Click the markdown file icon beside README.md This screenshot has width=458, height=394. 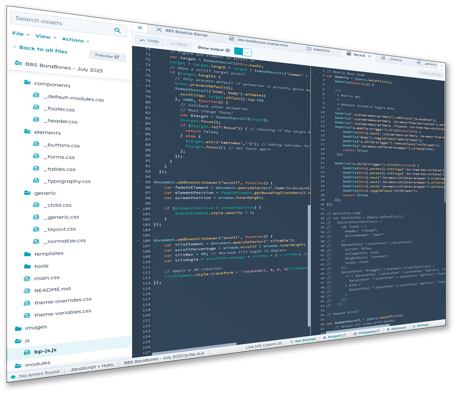pos(27,291)
